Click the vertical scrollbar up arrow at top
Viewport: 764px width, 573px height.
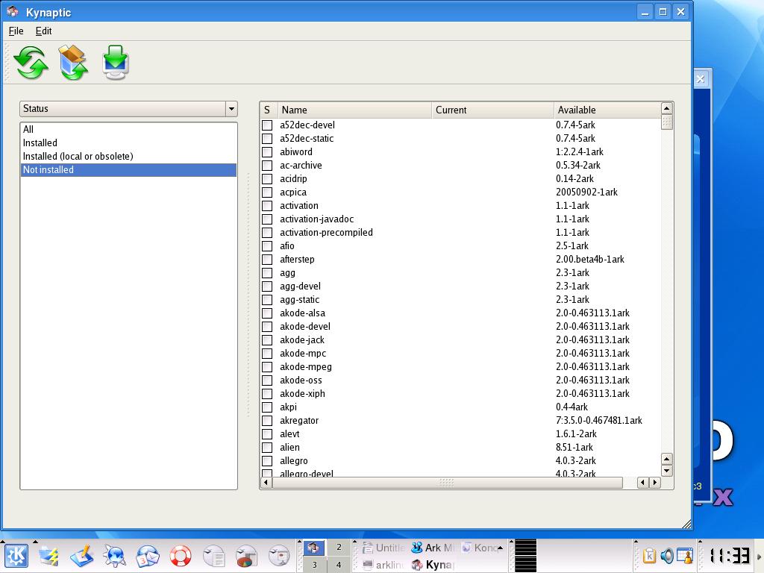(x=666, y=108)
